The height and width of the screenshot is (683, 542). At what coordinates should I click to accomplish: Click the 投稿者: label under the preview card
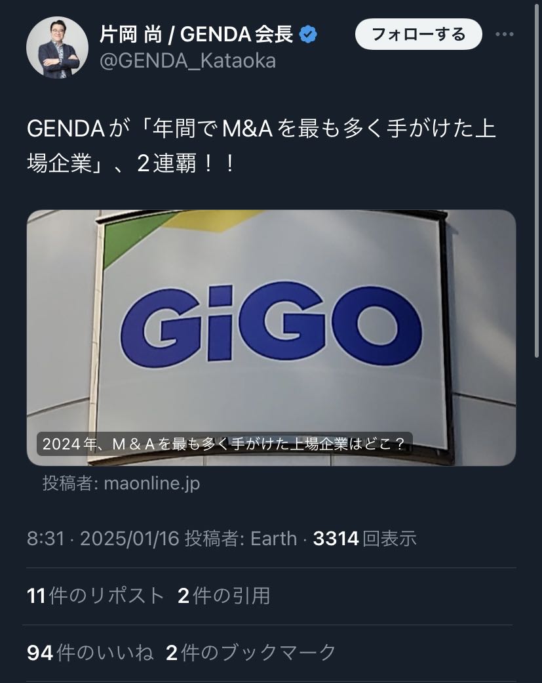tap(70, 483)
